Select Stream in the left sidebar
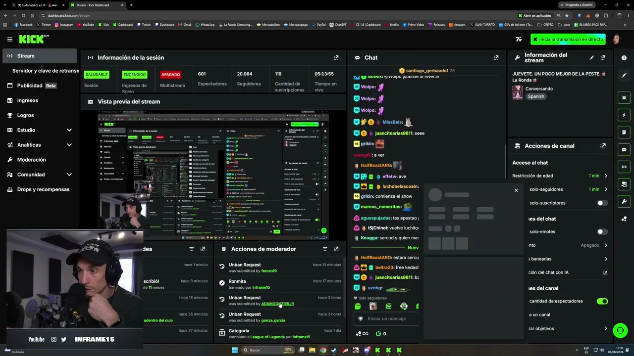 40,56
